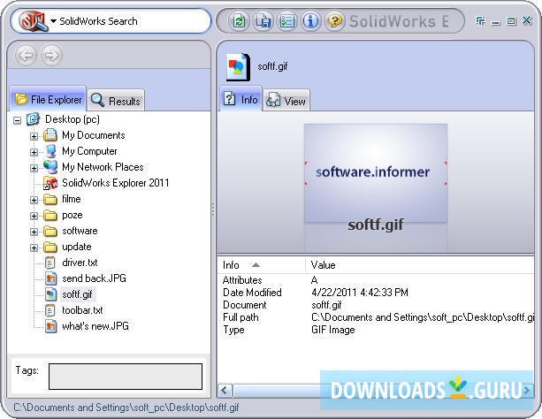Image resolution: width=542 pixels, height=419 pixels.
Task: Click the filme folder icon
Action: (50, 200)
